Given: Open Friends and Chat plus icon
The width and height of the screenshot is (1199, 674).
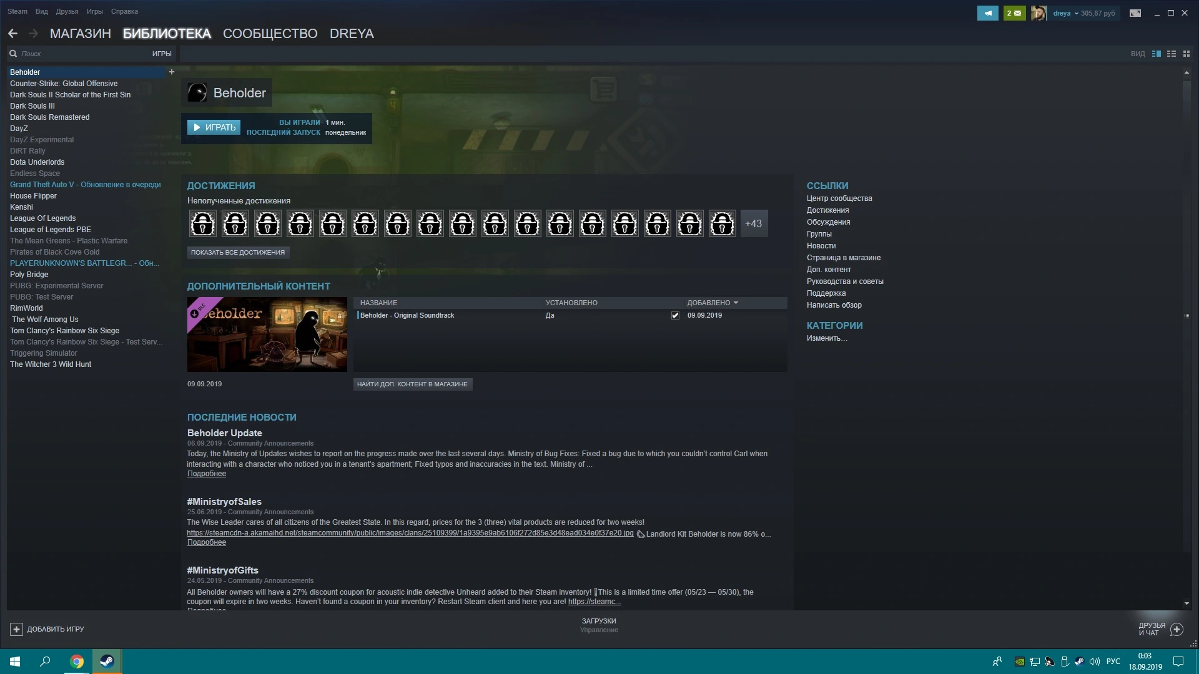Looking at the screenshot, I should click(x=1177, y=629).
